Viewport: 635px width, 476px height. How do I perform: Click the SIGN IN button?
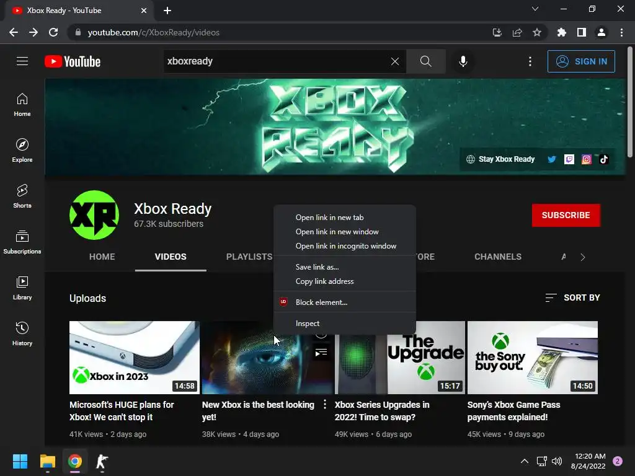(x=581, y=61)
